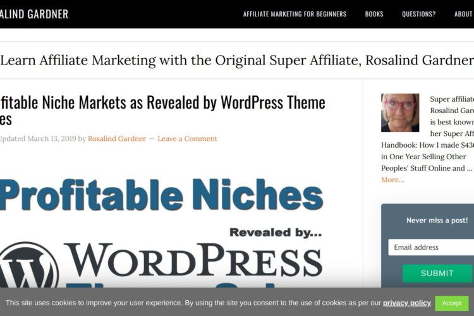This screenshot has width=474, height=316.
Task: Click the 'Updated March 13, 2019' date text
Action: (x=38, y=138)
